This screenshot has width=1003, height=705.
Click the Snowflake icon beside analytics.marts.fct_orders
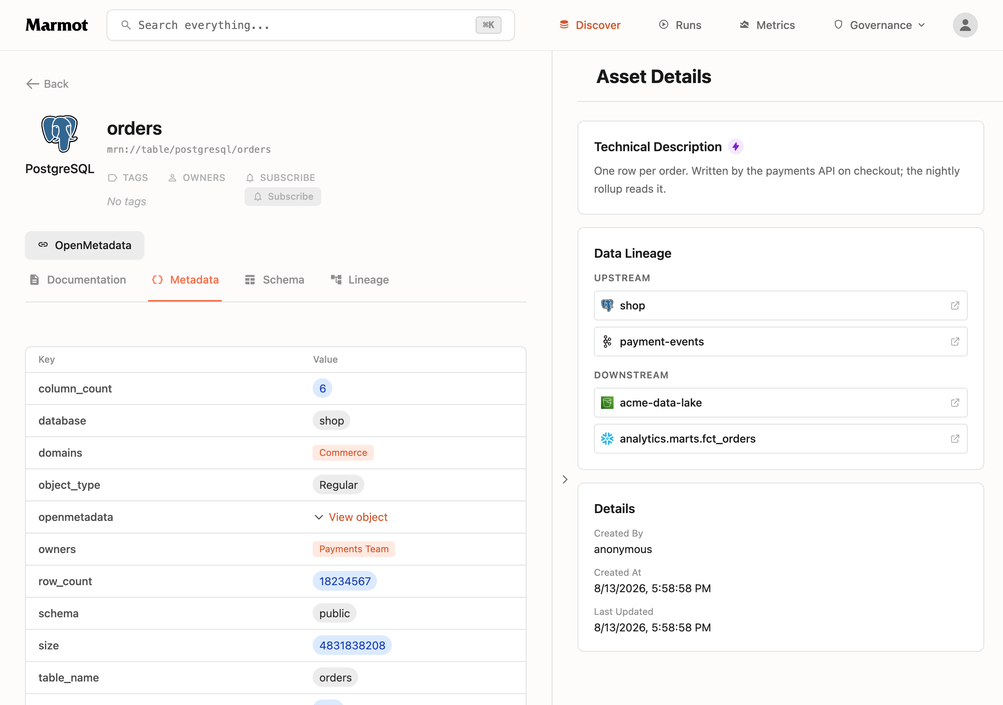coord(607,439)
